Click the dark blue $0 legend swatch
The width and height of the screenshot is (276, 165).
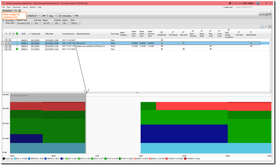pos(62,159)
